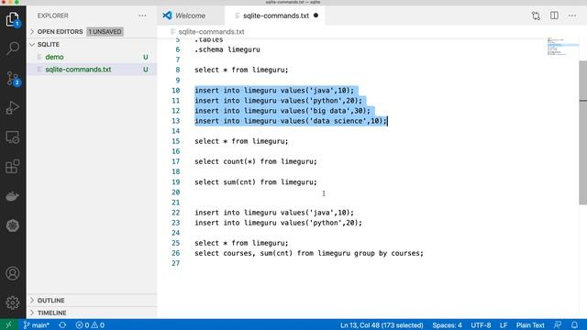The width and height of the screenshot is (587, 330).
Task: Click the Explorer more actions ellipsis
Action: [142, 16]
